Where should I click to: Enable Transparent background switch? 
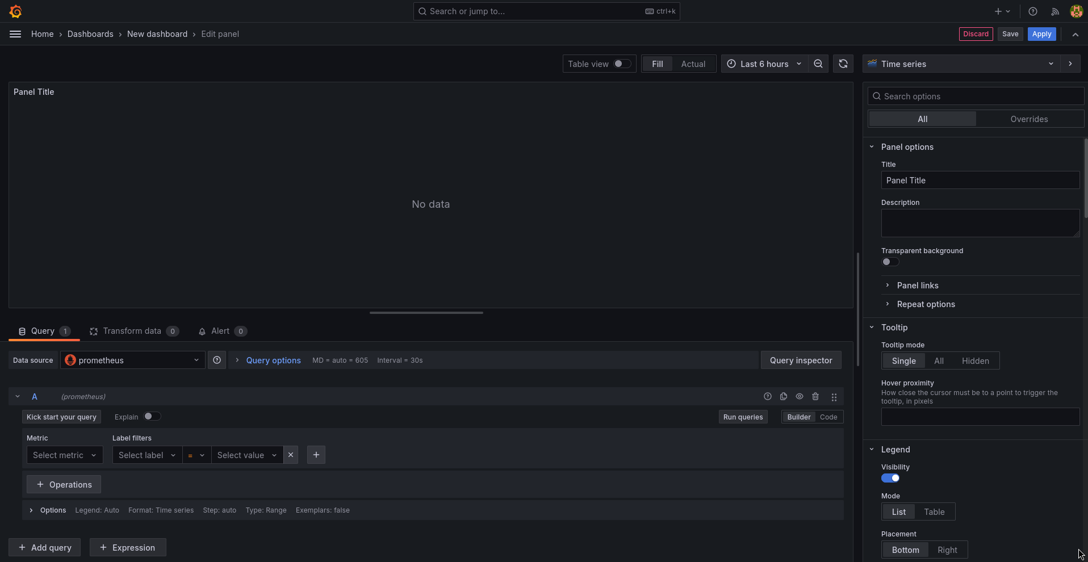890,262
